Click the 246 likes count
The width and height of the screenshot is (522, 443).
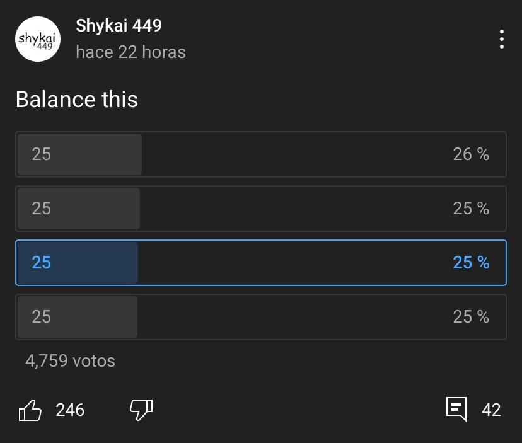(x=70, y=410)
